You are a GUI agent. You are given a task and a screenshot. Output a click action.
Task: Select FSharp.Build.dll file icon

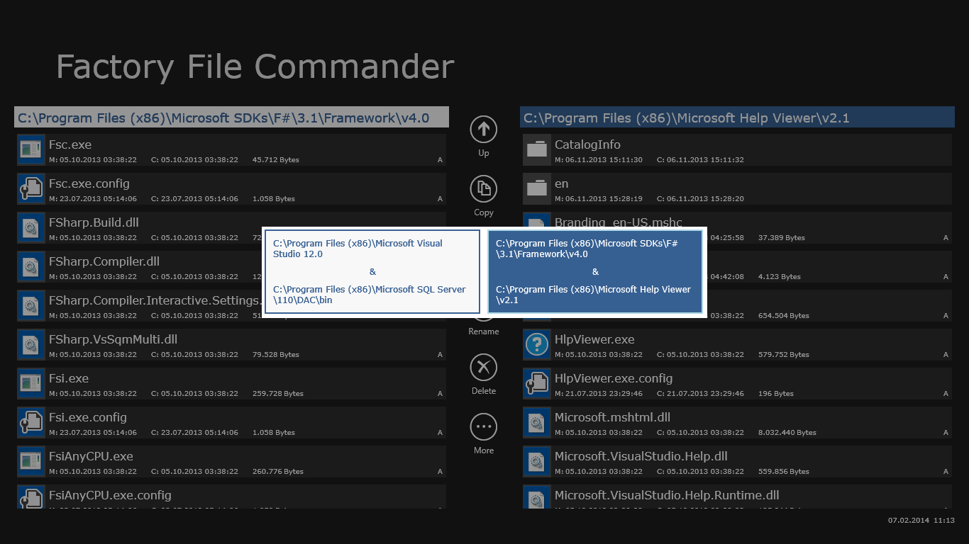pyautogui.click(x=31, y=227)
